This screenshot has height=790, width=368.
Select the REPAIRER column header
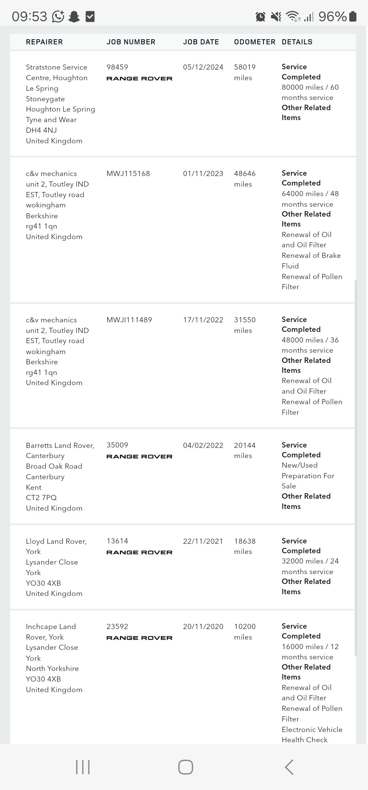[x=44, y=42]
